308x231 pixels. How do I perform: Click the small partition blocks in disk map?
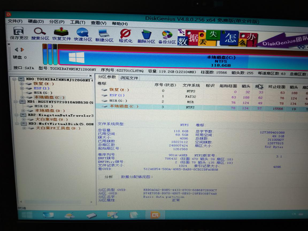(x=50, y=54)
